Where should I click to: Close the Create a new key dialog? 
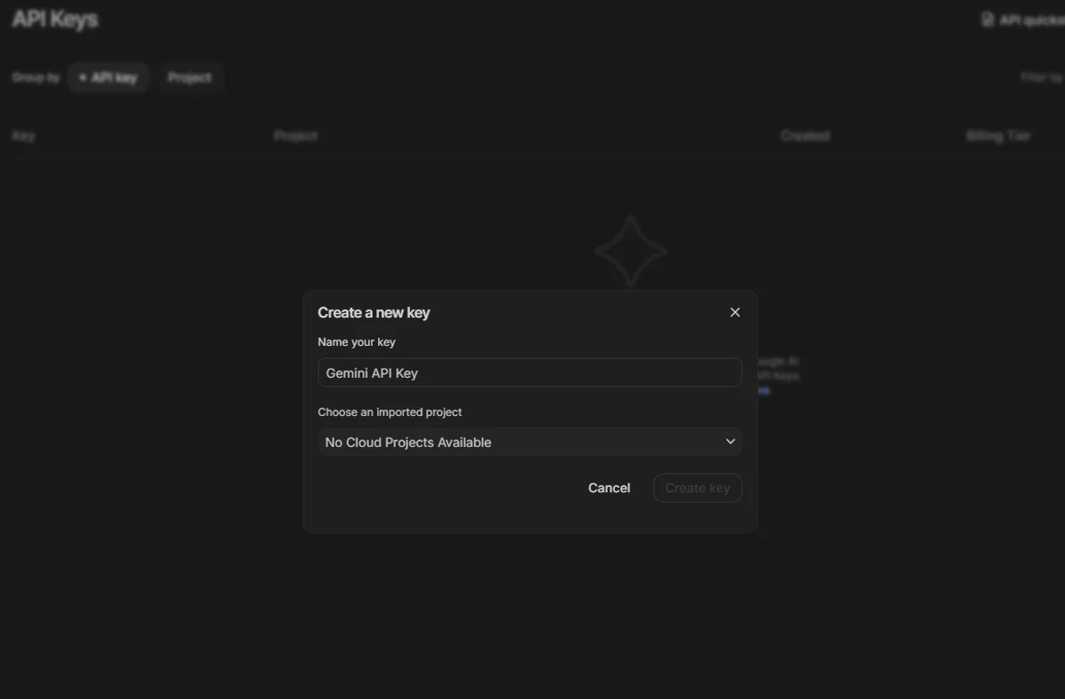click(735, 312)
